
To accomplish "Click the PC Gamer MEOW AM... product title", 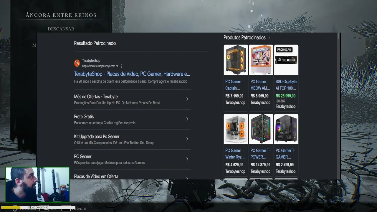I will coord(260,85).
